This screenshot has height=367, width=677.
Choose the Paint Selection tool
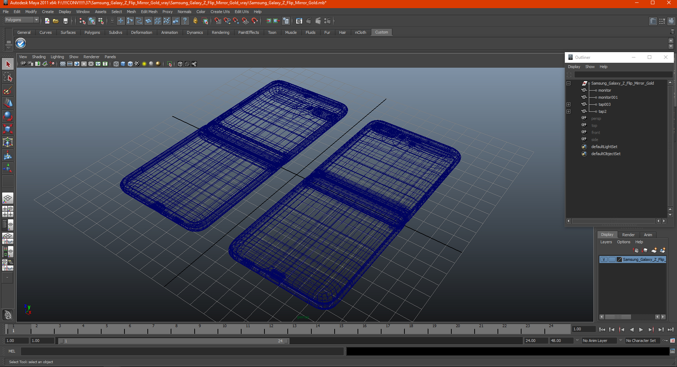pyautogui.click(x=8, y=91)
